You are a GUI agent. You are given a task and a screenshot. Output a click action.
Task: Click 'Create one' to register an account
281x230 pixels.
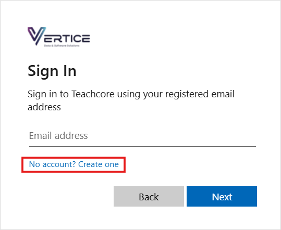99,164
